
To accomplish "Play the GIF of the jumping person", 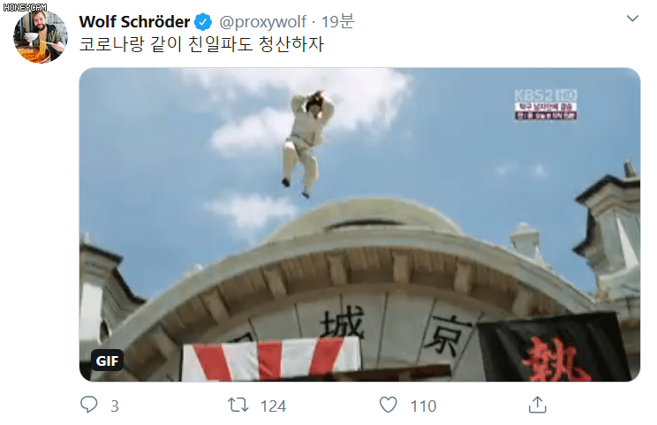I will pyautogui.click(x=359, y=224).
